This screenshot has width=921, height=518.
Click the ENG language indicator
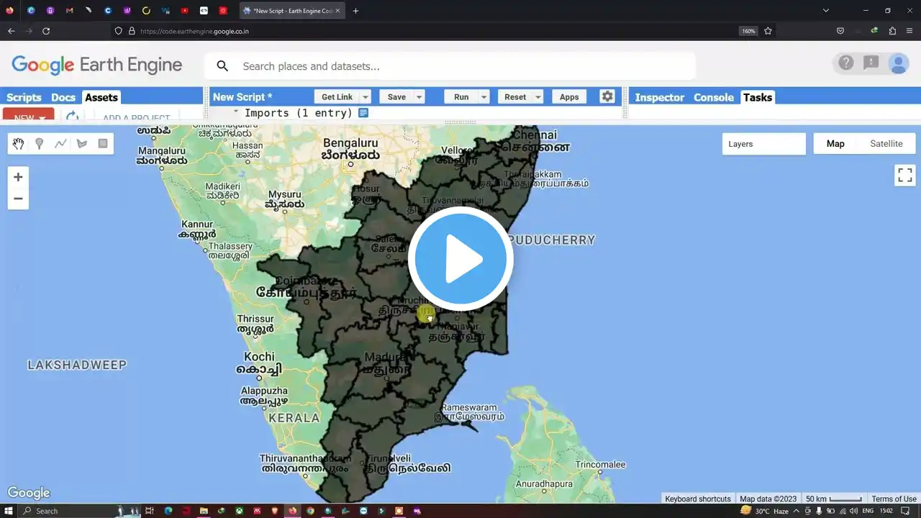click(868, 511)
